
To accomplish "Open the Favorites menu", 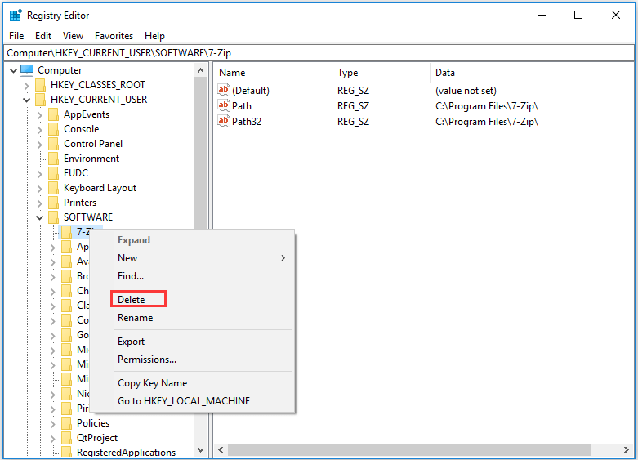I will 114,36.
